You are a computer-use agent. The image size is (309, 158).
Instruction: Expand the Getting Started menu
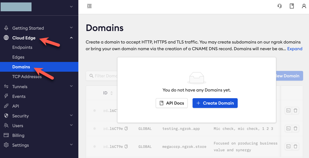click(71, 28)
